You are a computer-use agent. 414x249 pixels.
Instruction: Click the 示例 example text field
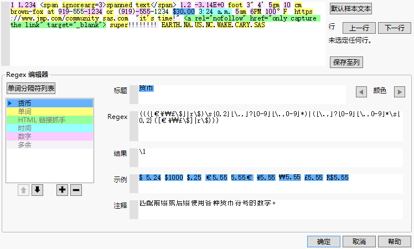coord(270,184)
